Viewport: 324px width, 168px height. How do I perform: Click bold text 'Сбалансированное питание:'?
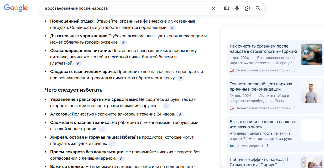pos(81,51)
